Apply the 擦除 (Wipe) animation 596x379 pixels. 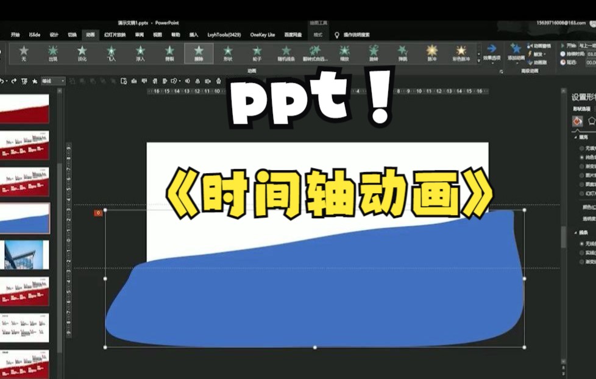[198, 53]
